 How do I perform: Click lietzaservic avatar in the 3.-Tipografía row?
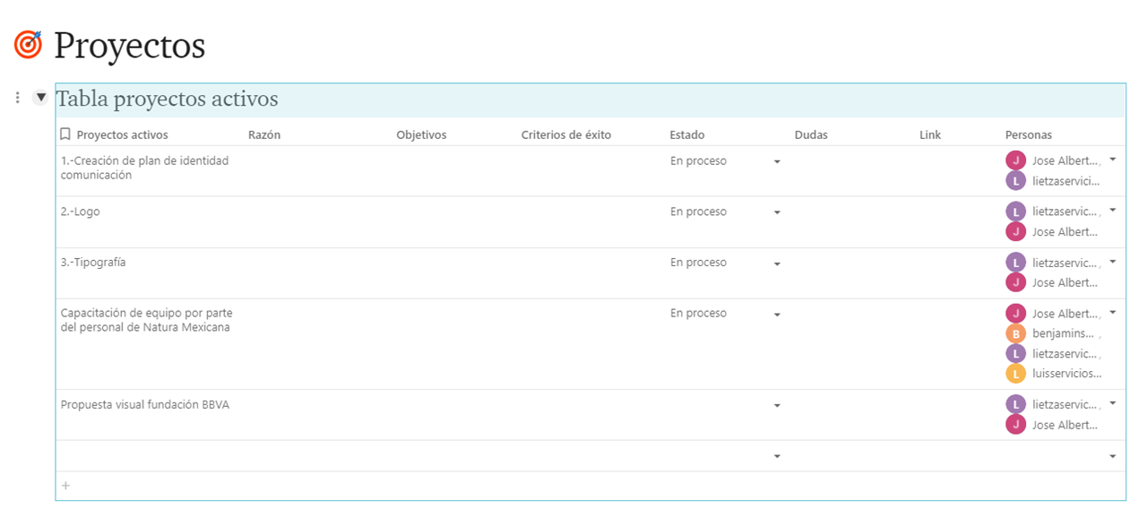[1015, 263]
